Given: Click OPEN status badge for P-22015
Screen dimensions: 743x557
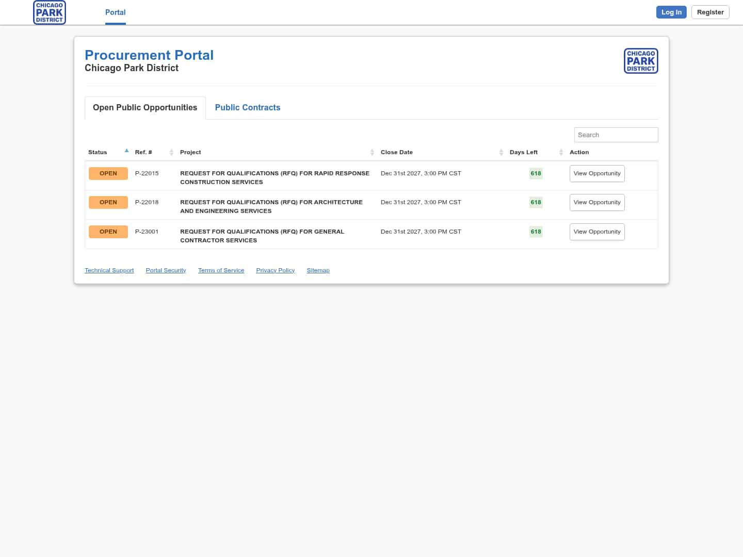Looking at the screenshot, I should click(108, 173).
